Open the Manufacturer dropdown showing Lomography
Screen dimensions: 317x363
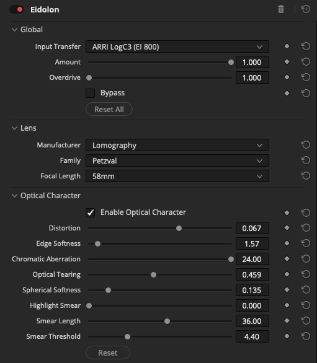click(x=177, y=145)
